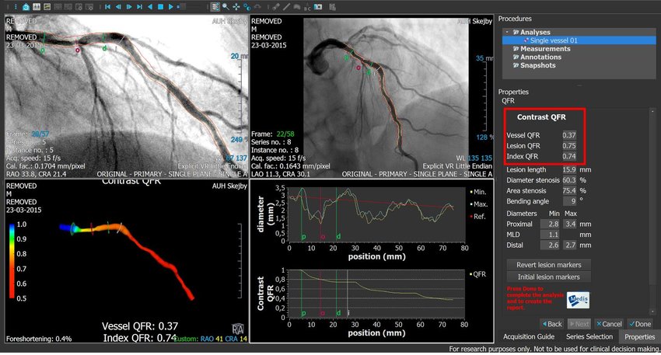Click the QFR color scale bar

pos(11,261)
